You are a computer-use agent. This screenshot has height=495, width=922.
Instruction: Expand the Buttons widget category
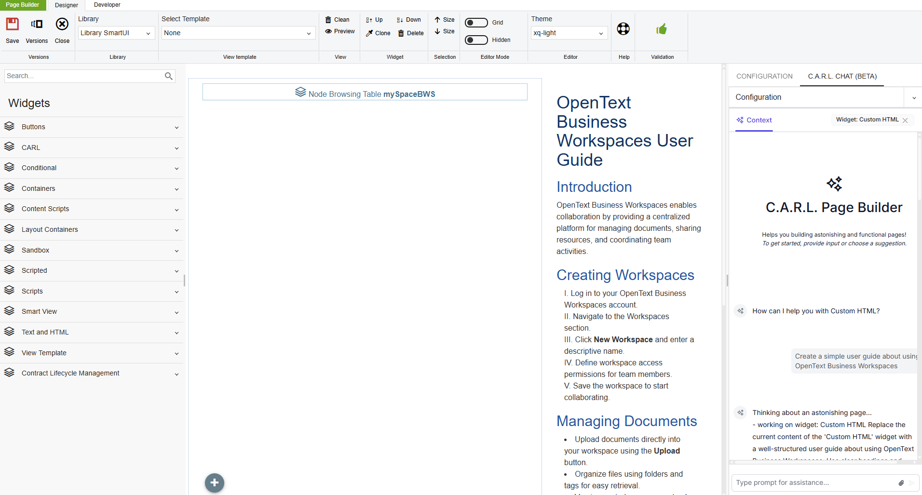[92, 127]
